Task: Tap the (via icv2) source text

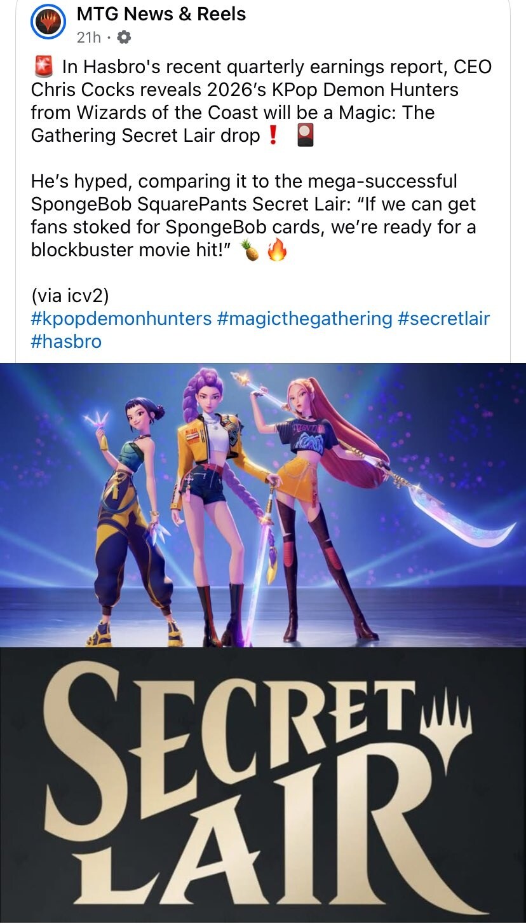Action: [70, 296]
